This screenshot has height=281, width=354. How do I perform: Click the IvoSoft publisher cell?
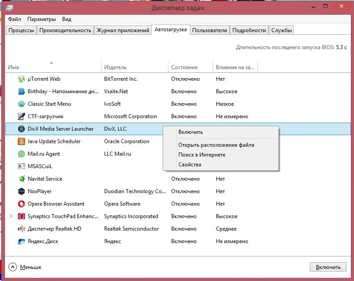(x=112, y=104)
